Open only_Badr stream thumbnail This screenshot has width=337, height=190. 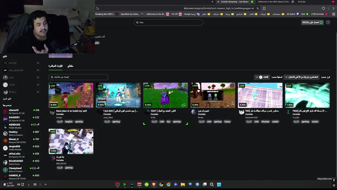[118, 95]
